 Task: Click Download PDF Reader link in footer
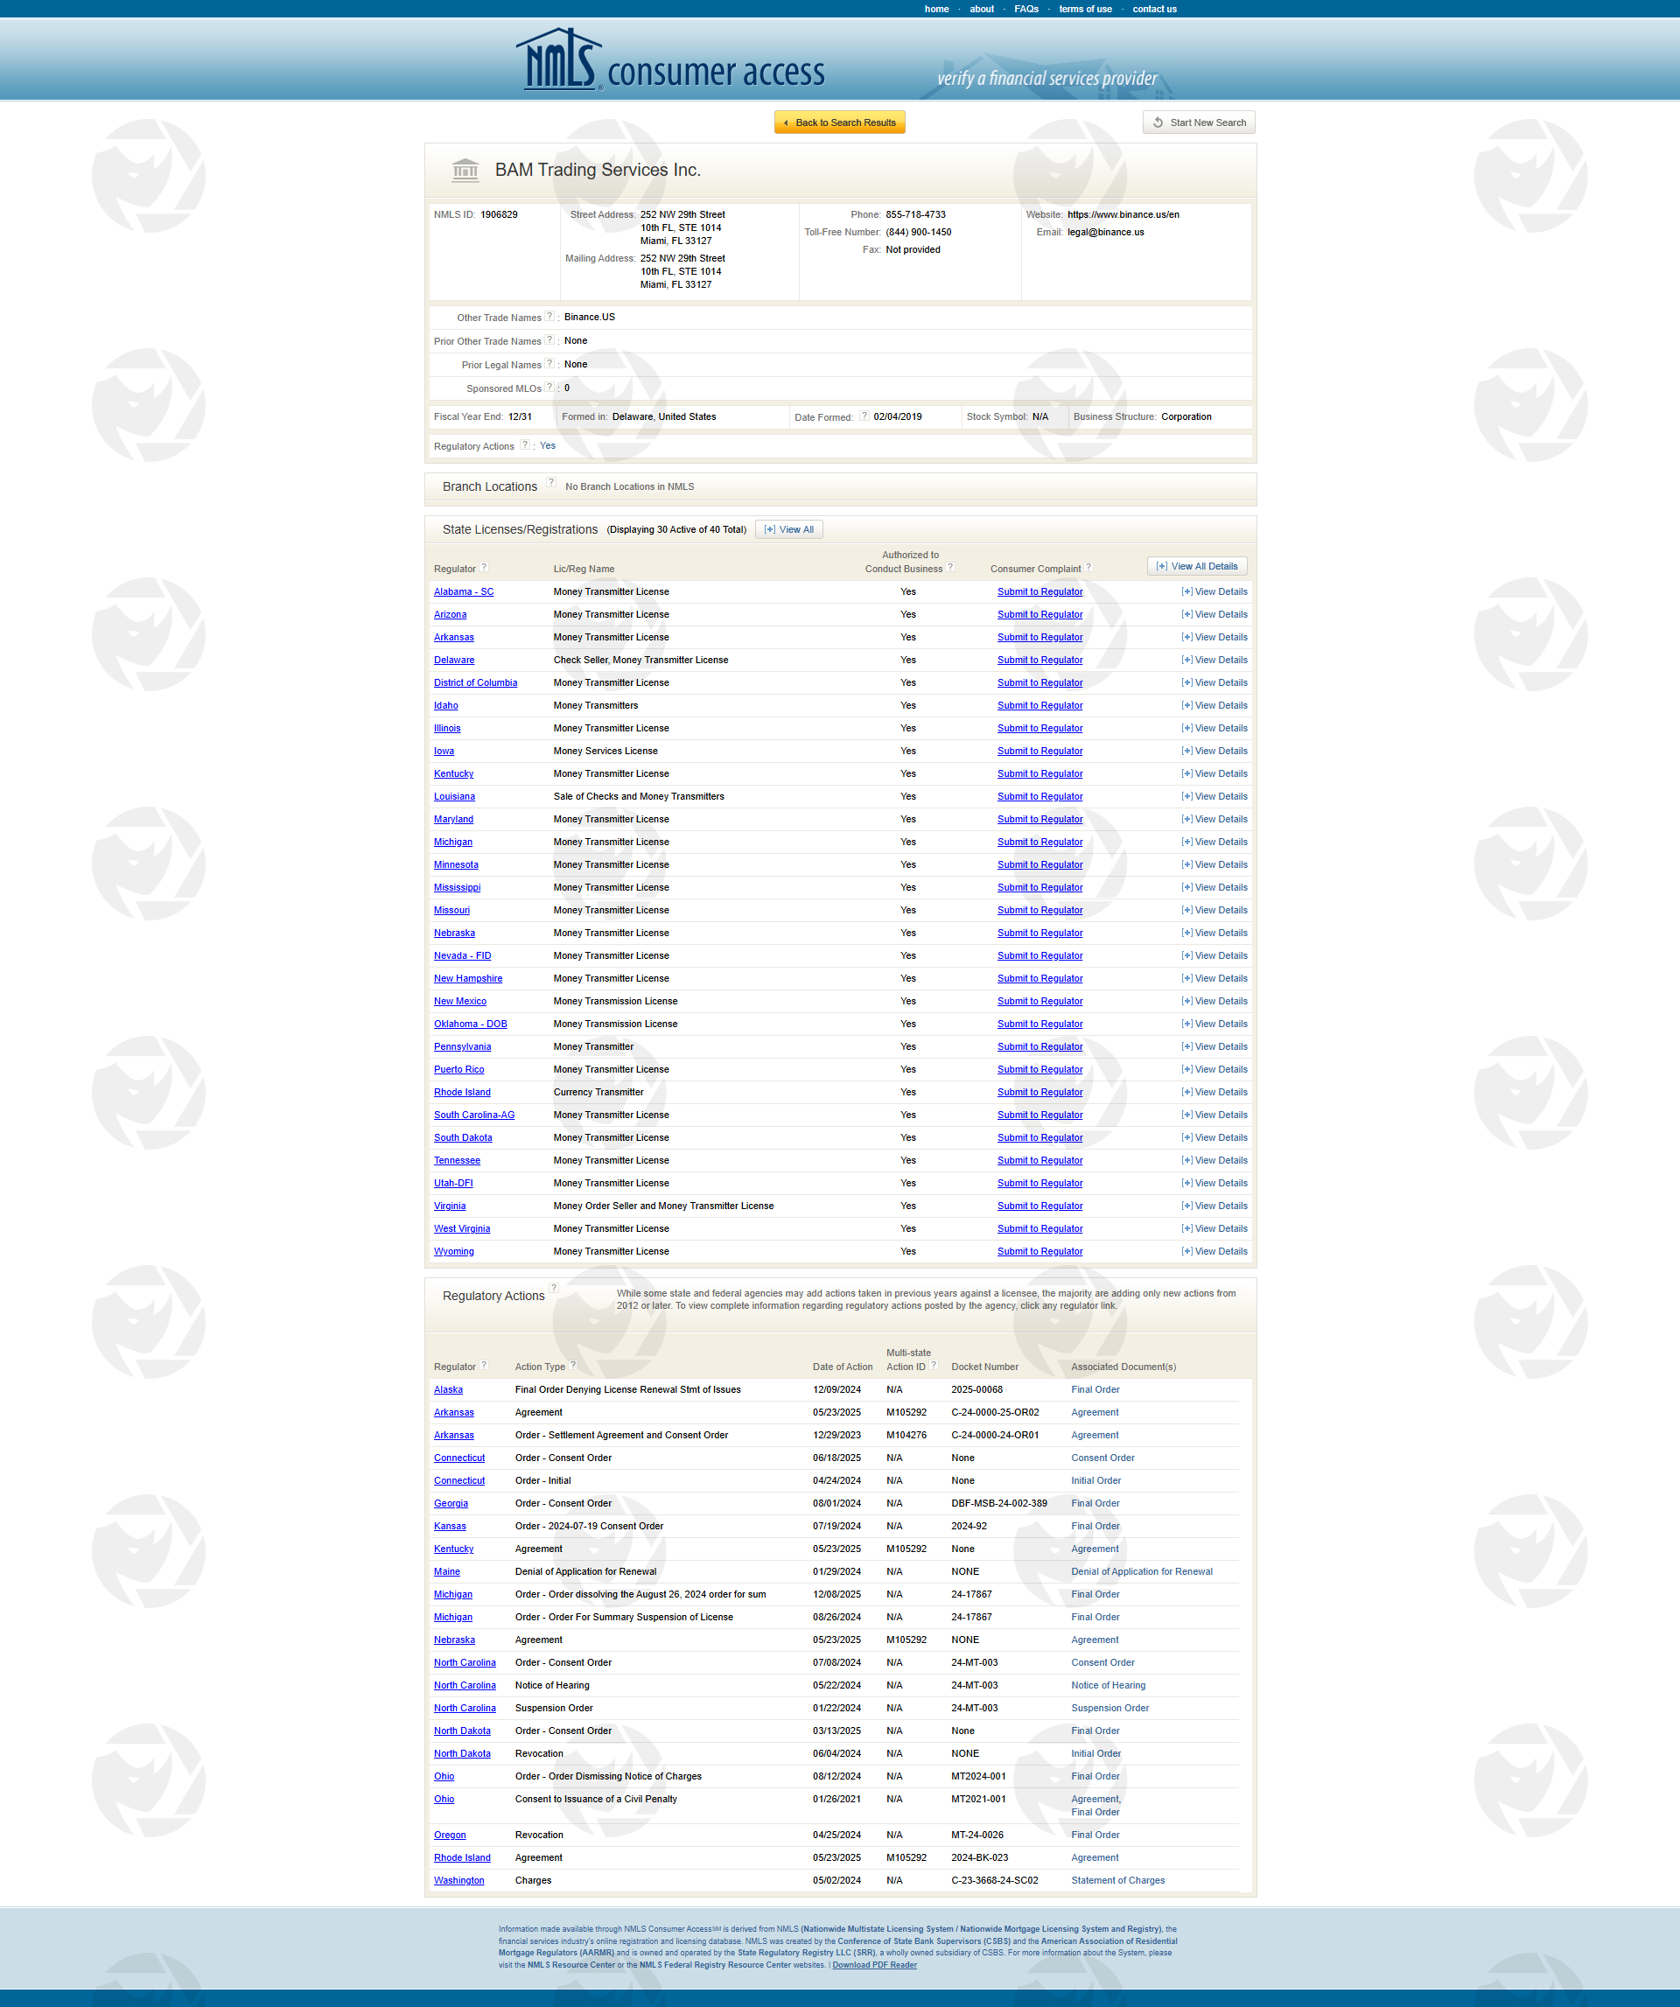coord(873,1965)
